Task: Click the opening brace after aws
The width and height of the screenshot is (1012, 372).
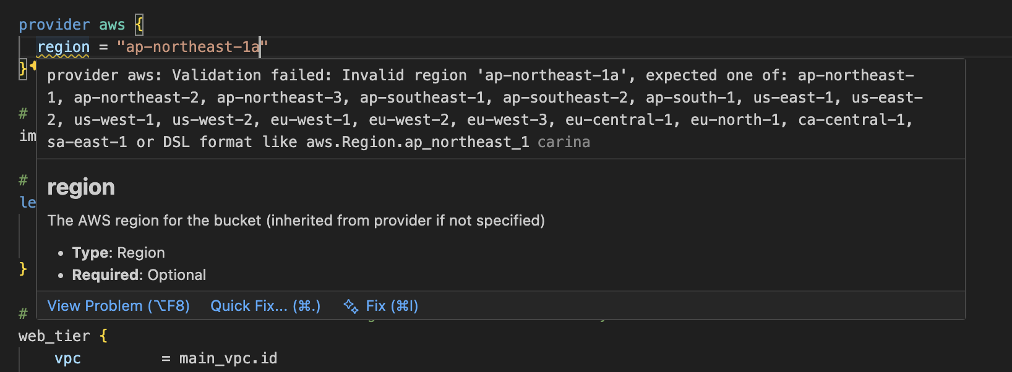Action: (x=139, y=25)
